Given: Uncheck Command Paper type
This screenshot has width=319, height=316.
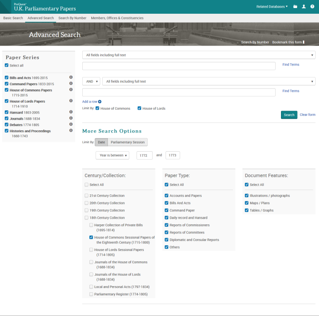Looking at the screenshot, I should [x=166, y=210].
